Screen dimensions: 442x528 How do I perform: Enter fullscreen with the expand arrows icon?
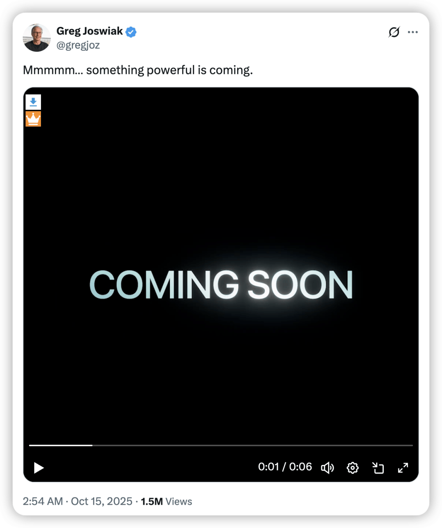[x=403, y=468]
